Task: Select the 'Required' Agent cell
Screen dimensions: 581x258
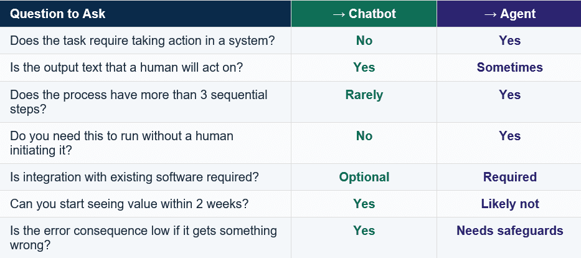Action: pos(509,177)
